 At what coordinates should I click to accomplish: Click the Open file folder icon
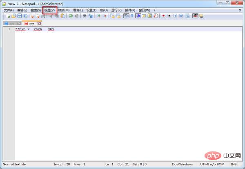pos(13,16)
